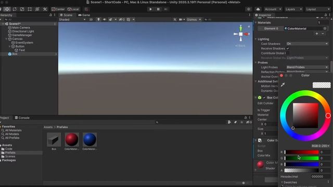Remove a material element with minus
This screenshot has width=333, height=187.
[x=323, y=33]
